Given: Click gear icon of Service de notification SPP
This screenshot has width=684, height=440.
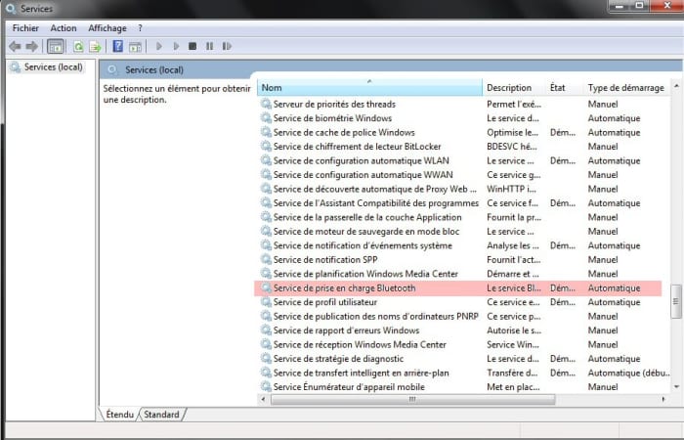Looking at the screenshot, I should click(266, 259).
